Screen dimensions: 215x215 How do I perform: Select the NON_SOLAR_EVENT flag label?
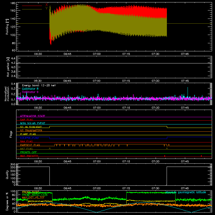click(x=33, y=123)
